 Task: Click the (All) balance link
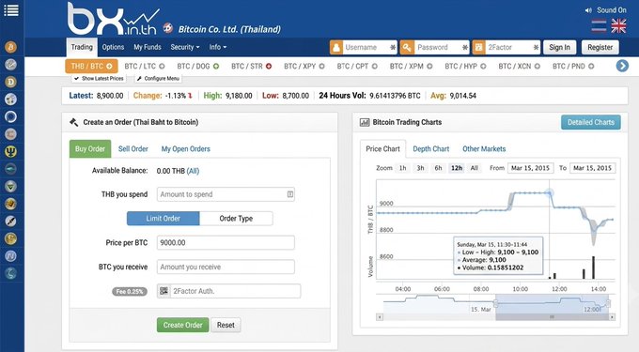point(193,171)
